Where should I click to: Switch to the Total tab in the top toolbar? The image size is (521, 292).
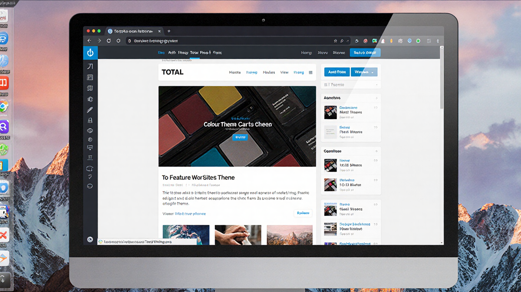194,52
